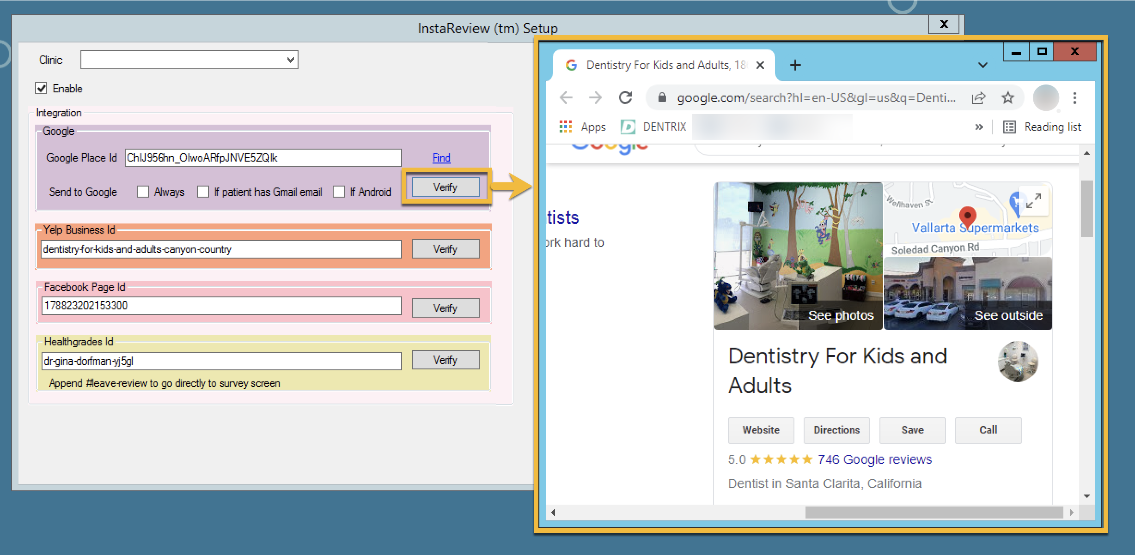Show more bookmarks via double chevron

coord(979,127)
